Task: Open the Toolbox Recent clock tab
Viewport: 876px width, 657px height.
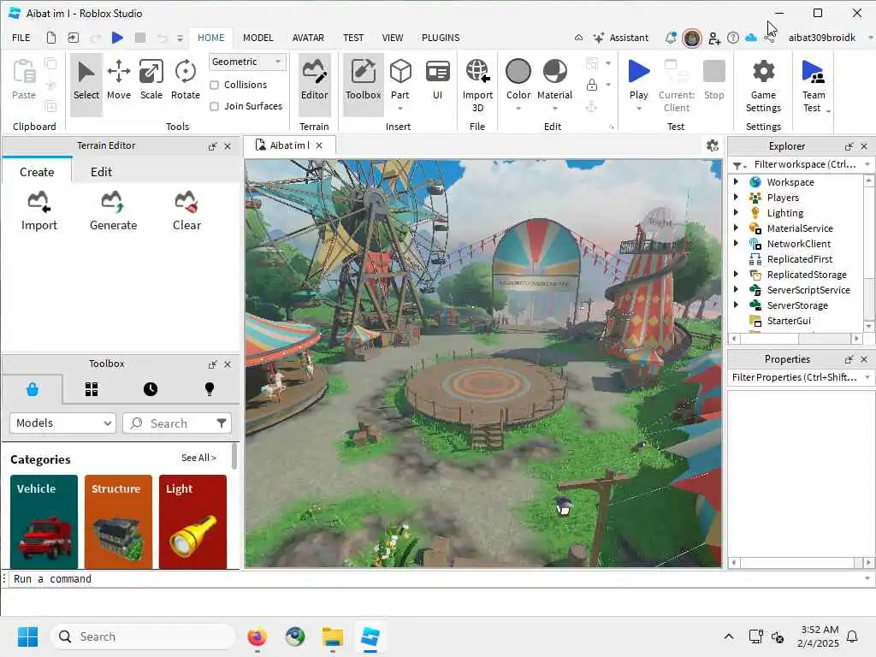Action: click(x=151, y=389)
